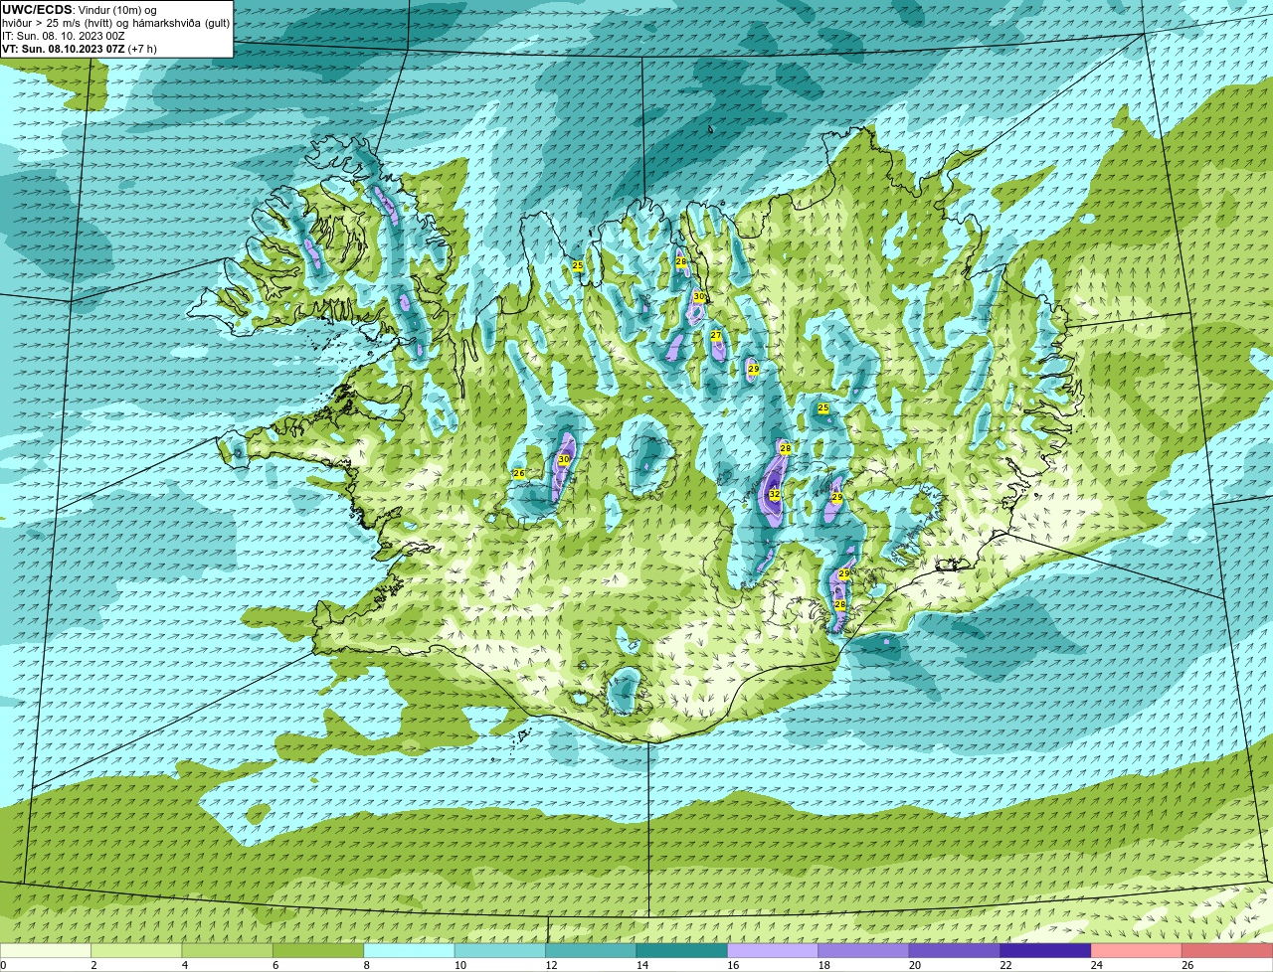Click the yellow 27 gust label on the map

click(x=716, y=336)
